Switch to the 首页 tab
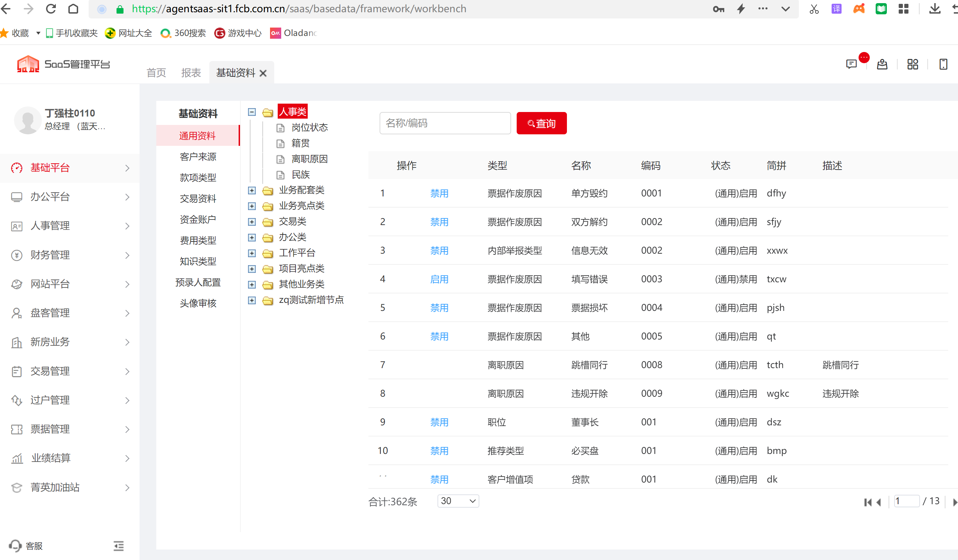Screen dimensions: 958x560 coord(156,73)
